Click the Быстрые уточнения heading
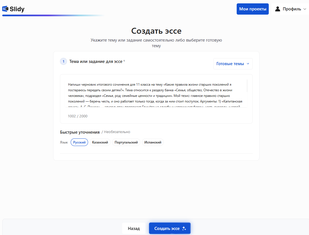 tap(80, 132)
